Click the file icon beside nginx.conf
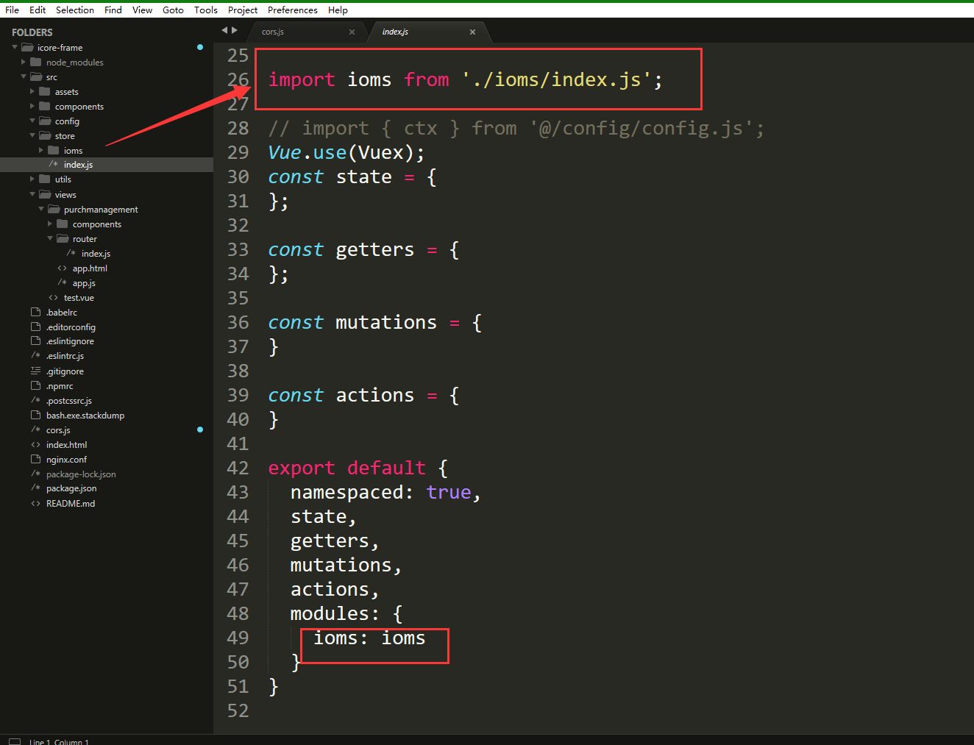 (x=35, y=460)
